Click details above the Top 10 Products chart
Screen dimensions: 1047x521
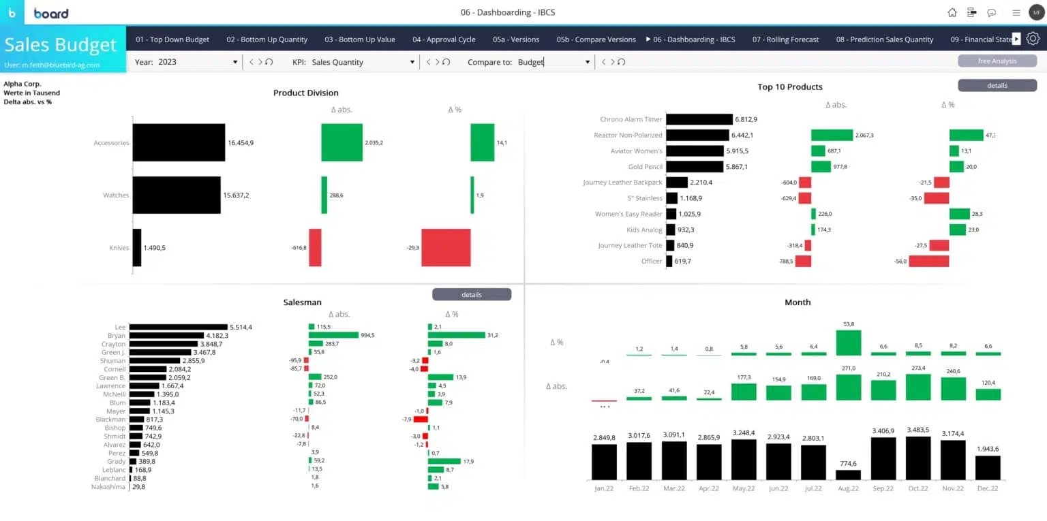[x=997, y=85]
